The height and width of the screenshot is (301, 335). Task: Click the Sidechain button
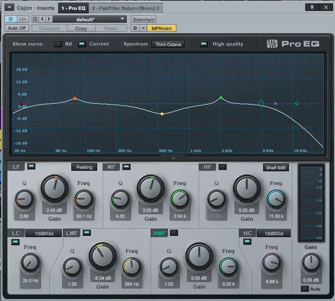[x=143, y=19]
